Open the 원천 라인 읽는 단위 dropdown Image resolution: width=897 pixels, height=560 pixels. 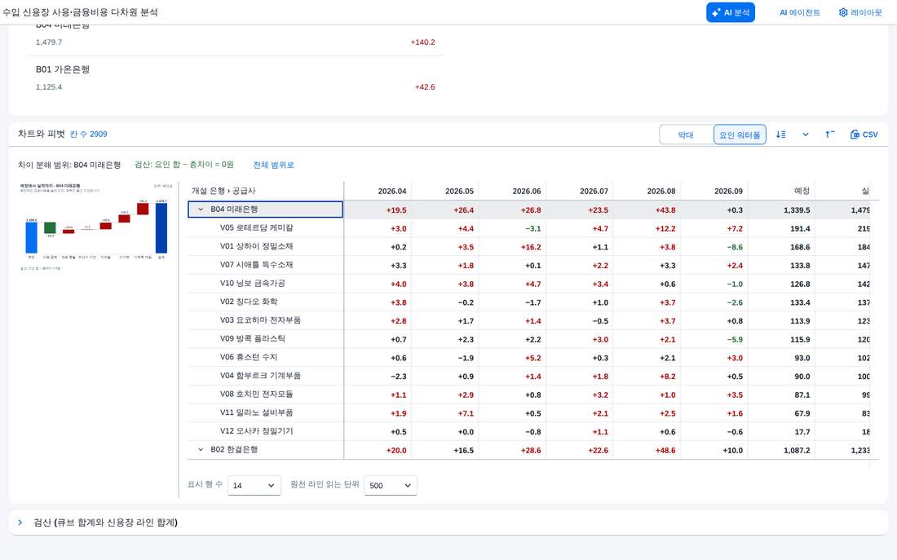click(390, 485)
